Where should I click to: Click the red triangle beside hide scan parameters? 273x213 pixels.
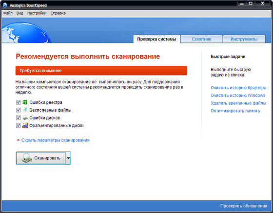(18, 140)
